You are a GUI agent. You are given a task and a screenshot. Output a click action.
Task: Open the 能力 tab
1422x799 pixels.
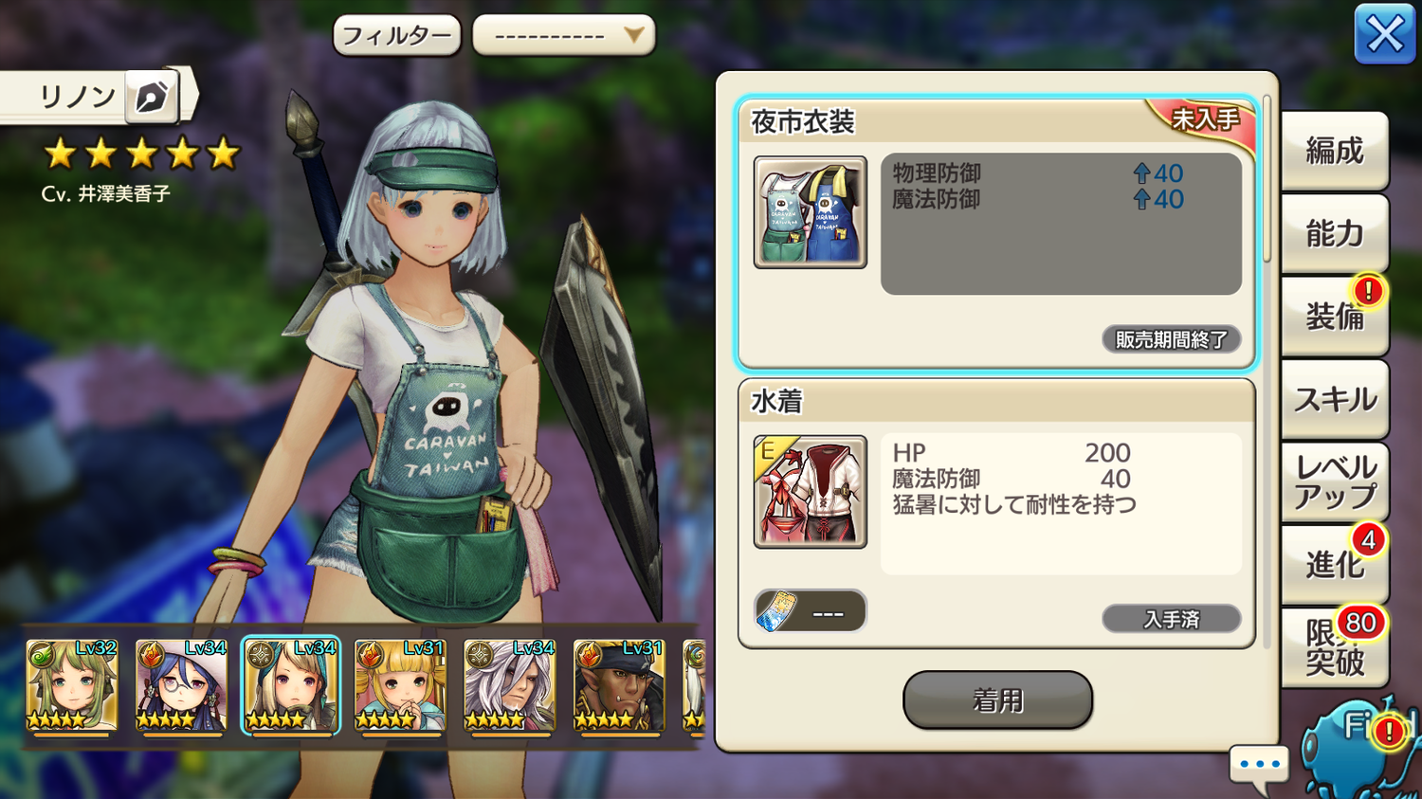point(1335,233)
